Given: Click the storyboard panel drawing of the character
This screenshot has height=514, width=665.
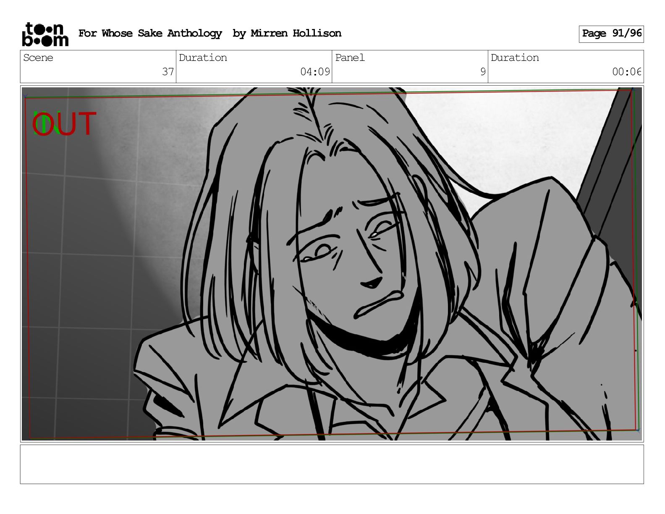Looking at the screenshot, I should [x=332, y=263].
